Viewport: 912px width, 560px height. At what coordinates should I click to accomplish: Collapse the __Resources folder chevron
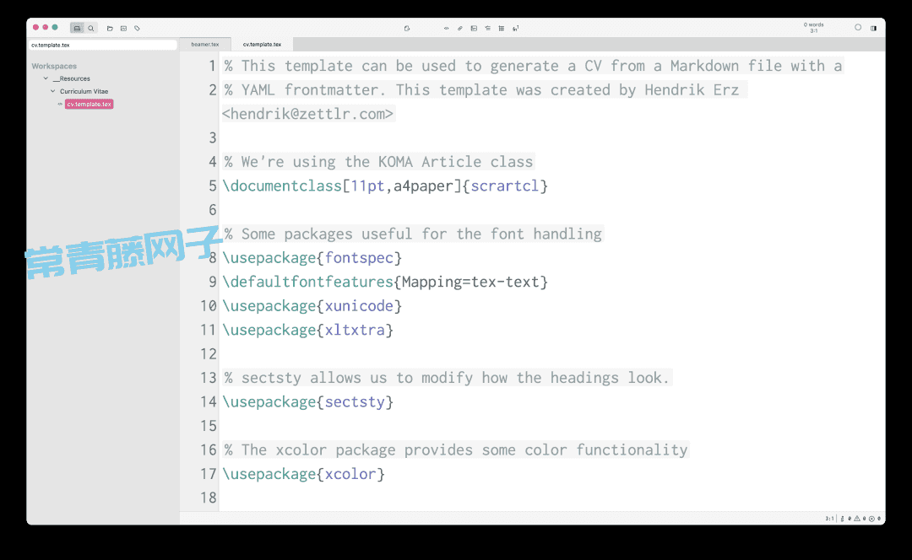(x=46, y=78)
